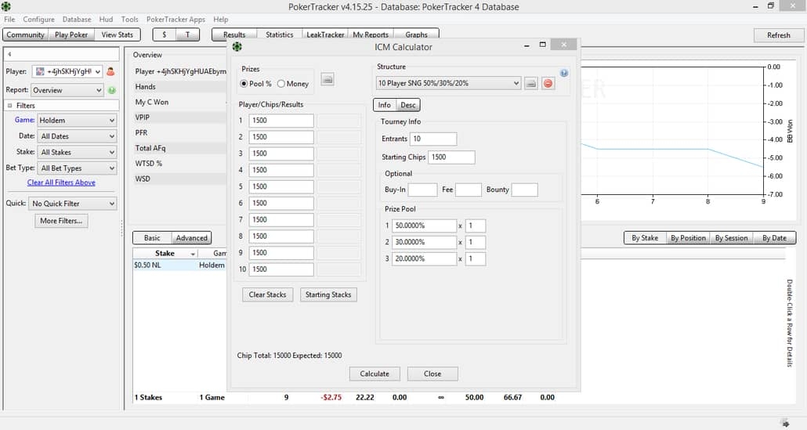The height and width of the screenshot is (430, 807).
Task: Select the By Position tab
Action: [688, 238]
